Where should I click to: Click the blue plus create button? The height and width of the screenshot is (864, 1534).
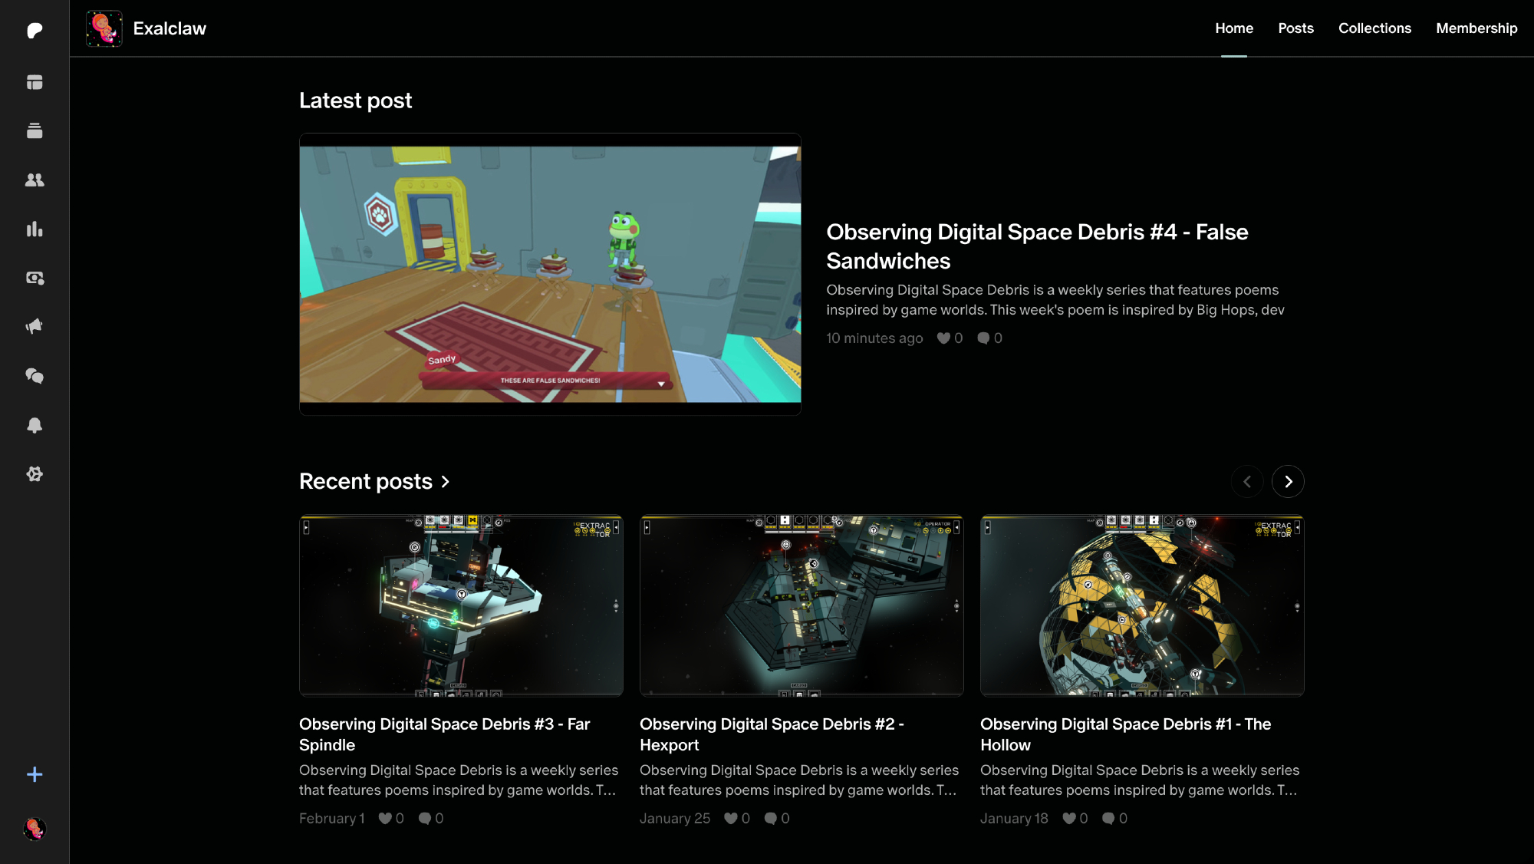pos(35,774)
